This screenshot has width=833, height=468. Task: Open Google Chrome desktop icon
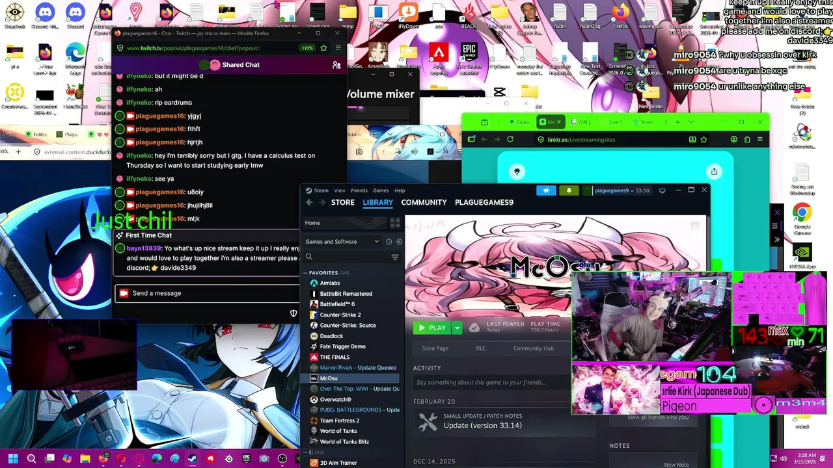pyautogui.click(x=802, y=218)
